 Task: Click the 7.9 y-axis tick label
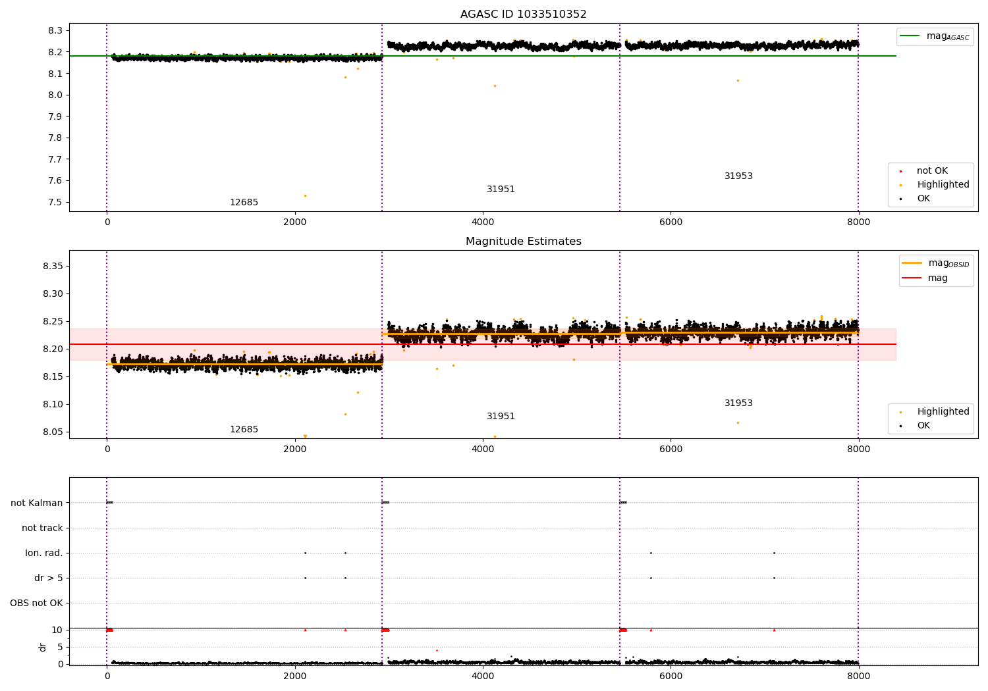point(55,116)
